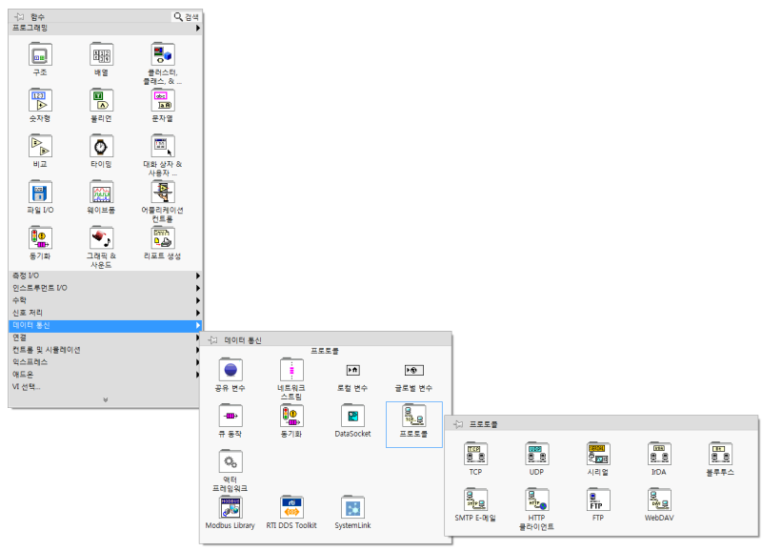Open the RTI DDS Toolkit icon
The height and width of the screenshot is (551, 762).
click(x=291, y=507)
